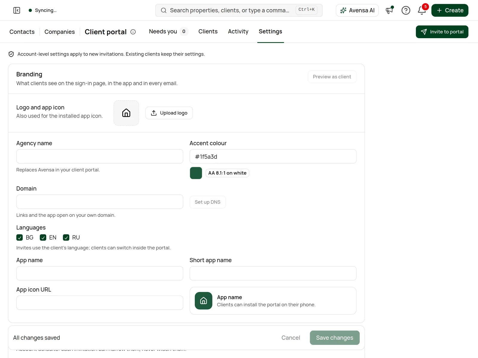The width and height of the screenshot is (478, 358).
Task: Collapse the sidebar panel icon
Action: (17, 10)
